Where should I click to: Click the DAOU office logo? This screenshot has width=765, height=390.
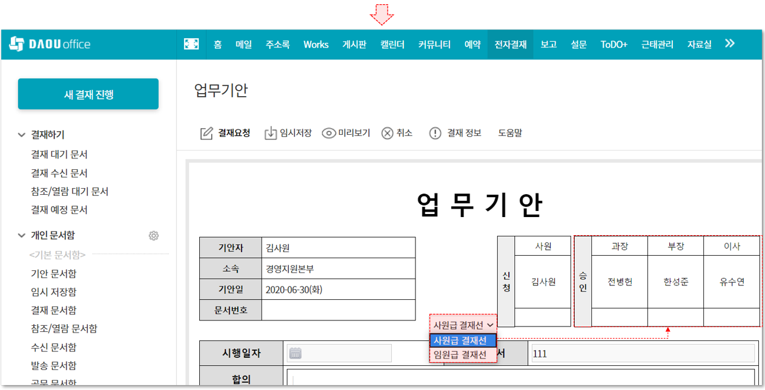50,44
